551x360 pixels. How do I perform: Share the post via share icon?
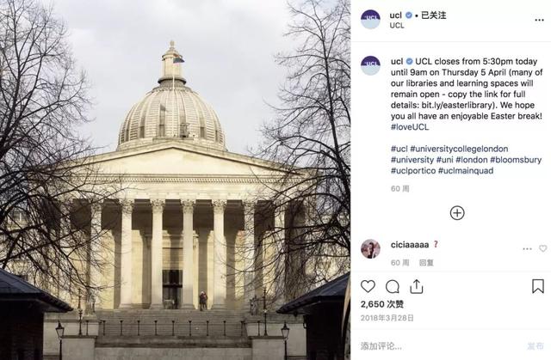(x=417, y=286)
